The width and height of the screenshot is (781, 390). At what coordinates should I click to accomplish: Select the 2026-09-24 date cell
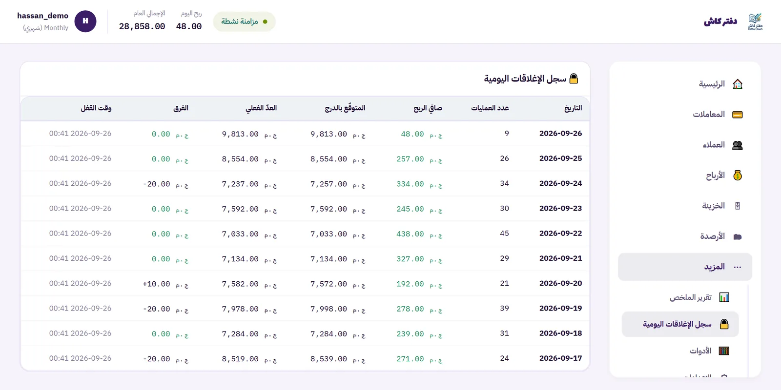coord(560,183)
